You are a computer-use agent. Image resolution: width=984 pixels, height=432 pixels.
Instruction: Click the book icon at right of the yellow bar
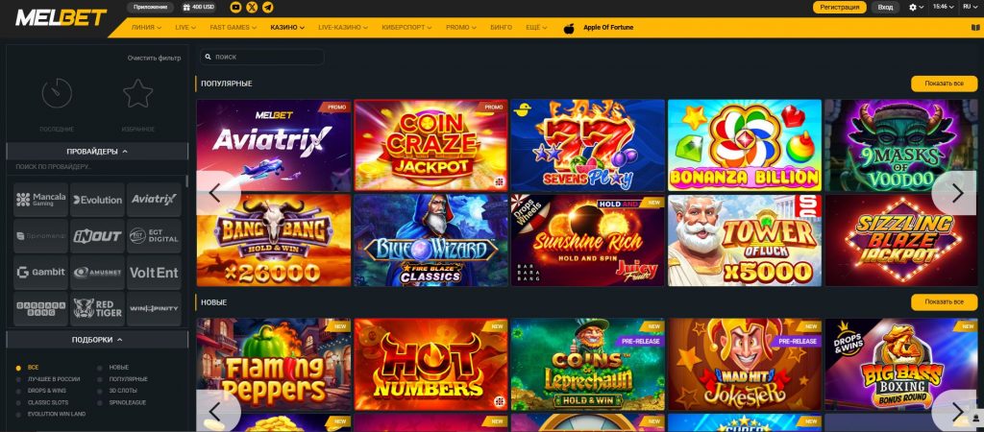(974, 28)
